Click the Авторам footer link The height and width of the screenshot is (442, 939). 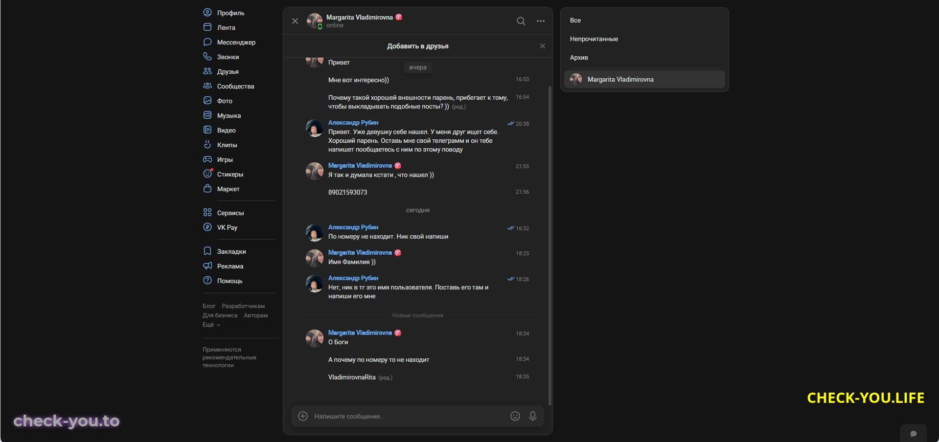click(256, 315)
